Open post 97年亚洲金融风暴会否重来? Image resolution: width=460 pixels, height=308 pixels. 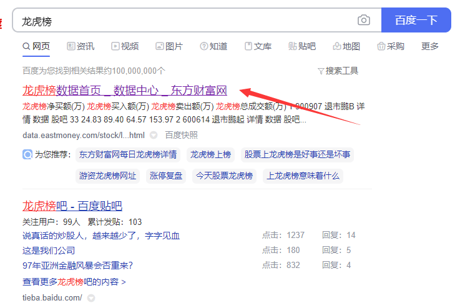[x=78, y=266]
